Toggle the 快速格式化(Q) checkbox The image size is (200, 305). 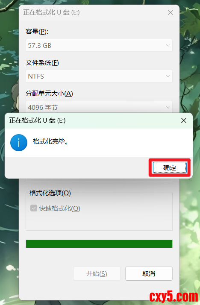34,208
